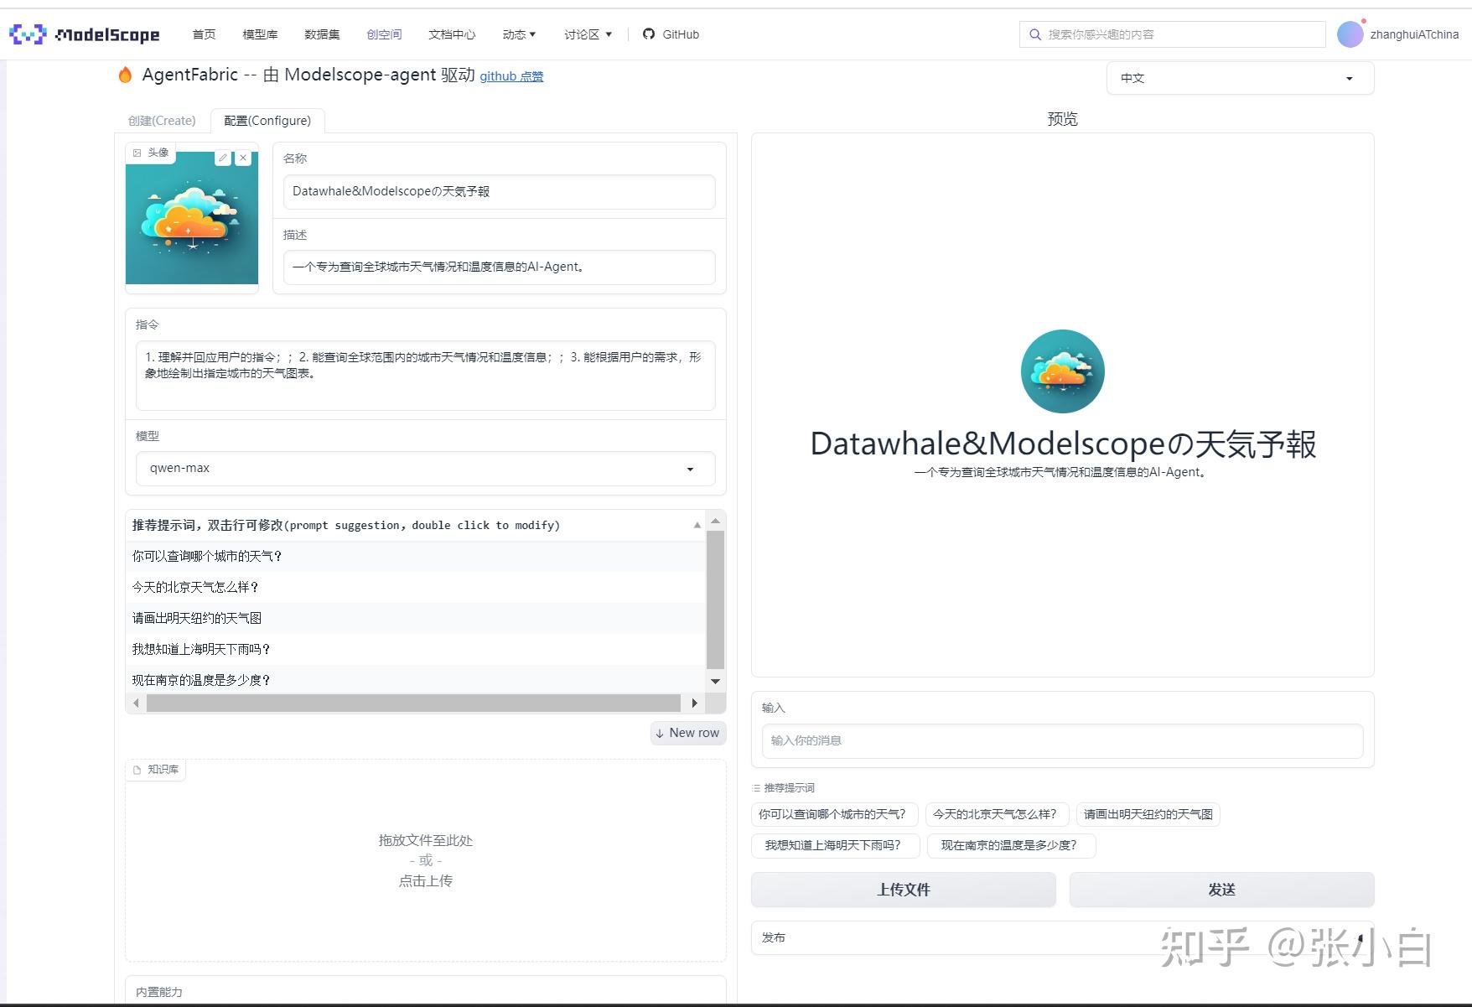The image size is (1472, 1007).
Task: Open 创空间 in top navigation
Action: click(x=384, y=34)
